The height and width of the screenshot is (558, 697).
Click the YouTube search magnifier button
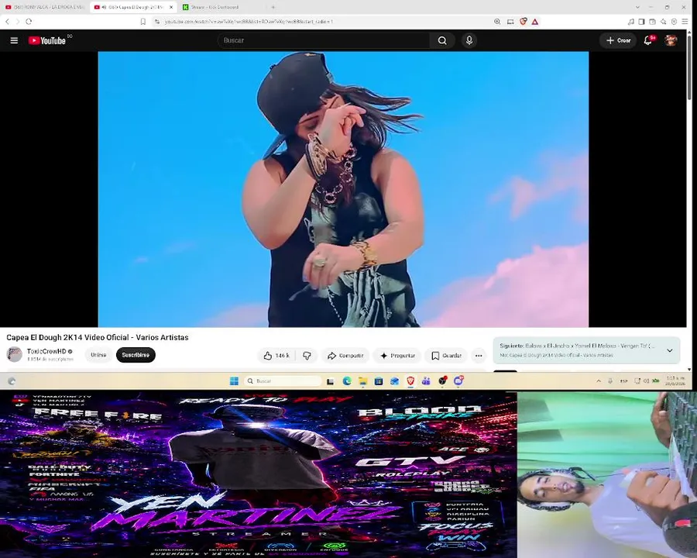[x=442, y=40]
